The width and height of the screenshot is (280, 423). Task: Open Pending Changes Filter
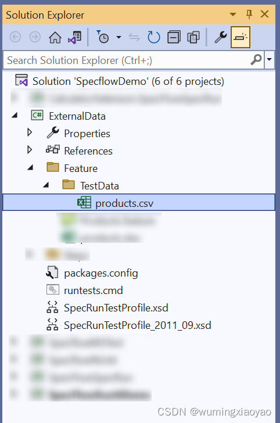[103, 37]
